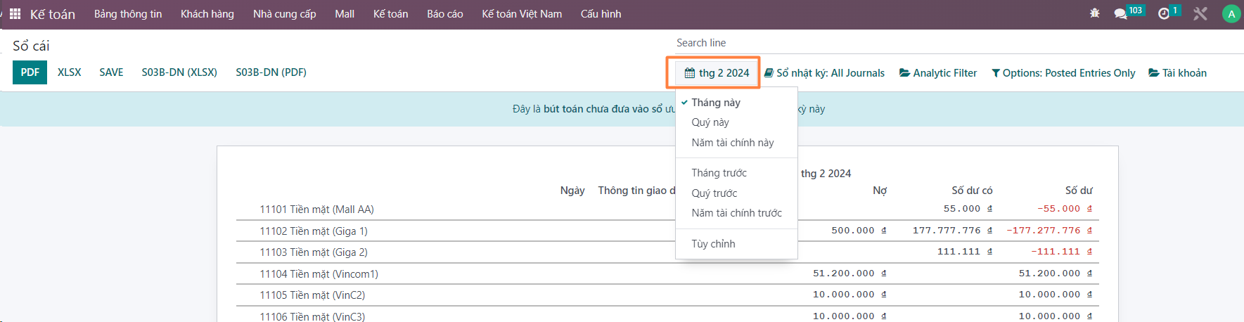1244x322 pixels.
Task: Click the Số dư column header
Action: tap(1079, 191)
